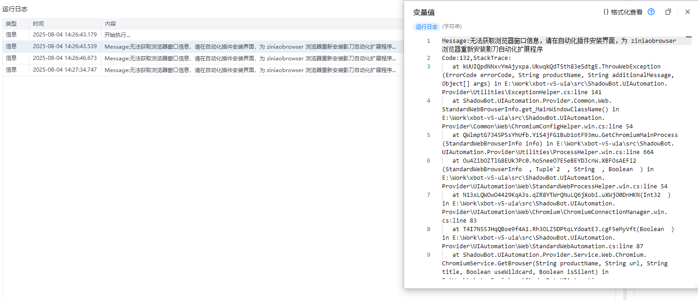The image size is (698, 300).
Task: Open the 格式化查看 formatted view
Action: point(623,12)
